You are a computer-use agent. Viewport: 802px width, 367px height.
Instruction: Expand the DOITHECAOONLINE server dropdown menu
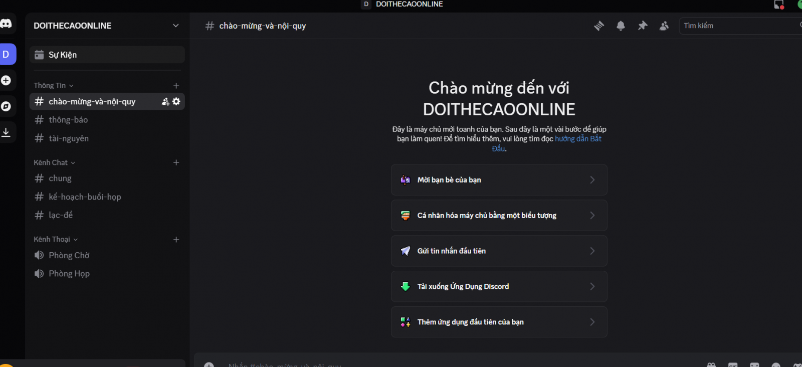[x=175, y=26]
